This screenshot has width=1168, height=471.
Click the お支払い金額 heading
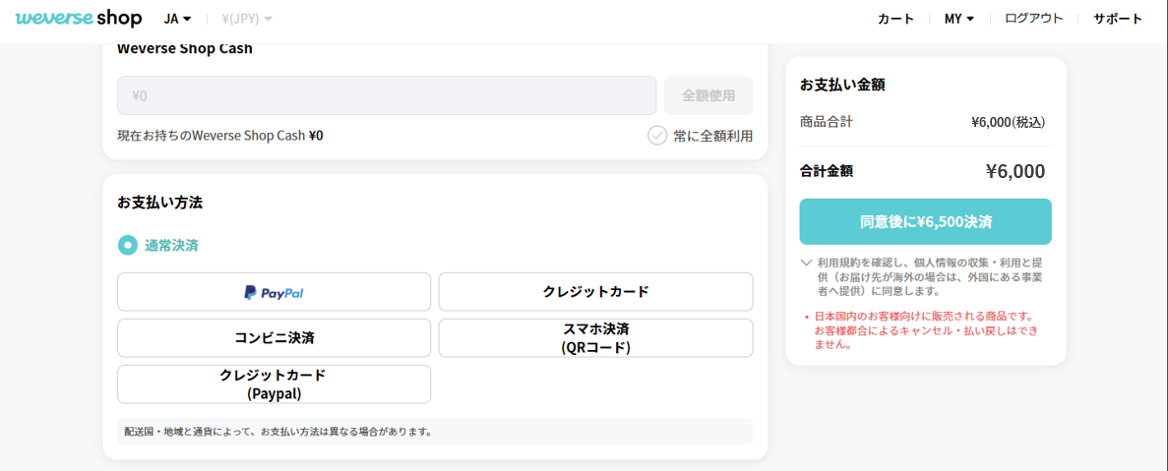point(842,85)
